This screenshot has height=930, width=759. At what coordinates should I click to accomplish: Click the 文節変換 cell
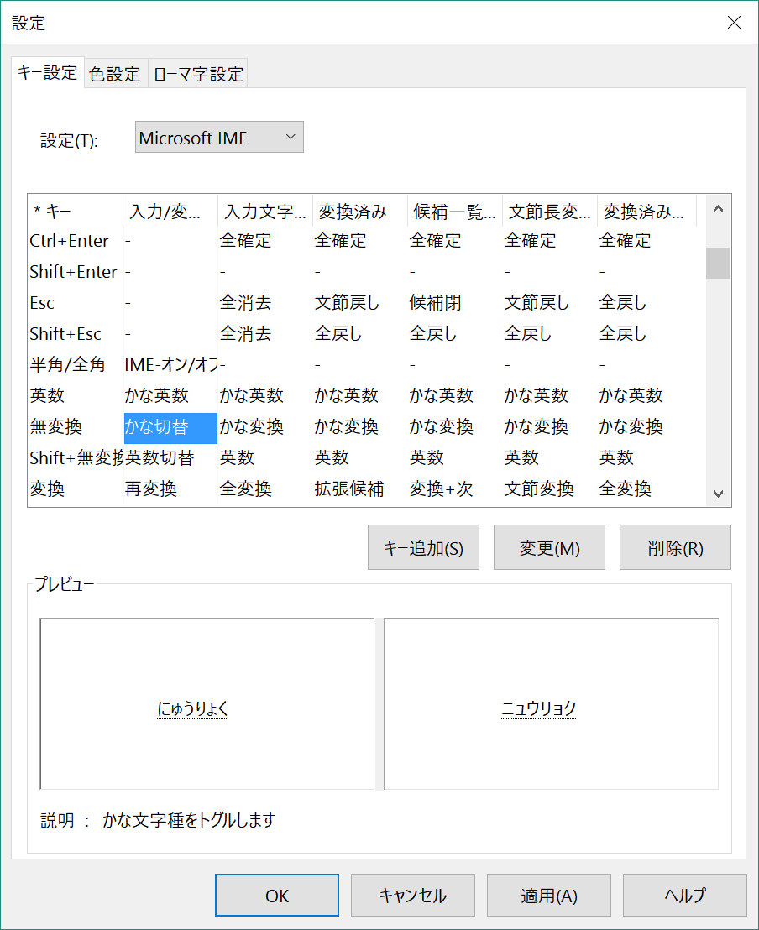click(539, 489)
